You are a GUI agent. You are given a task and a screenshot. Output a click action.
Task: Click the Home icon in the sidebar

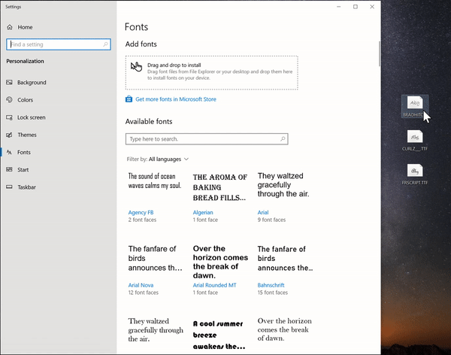point(10,27)
